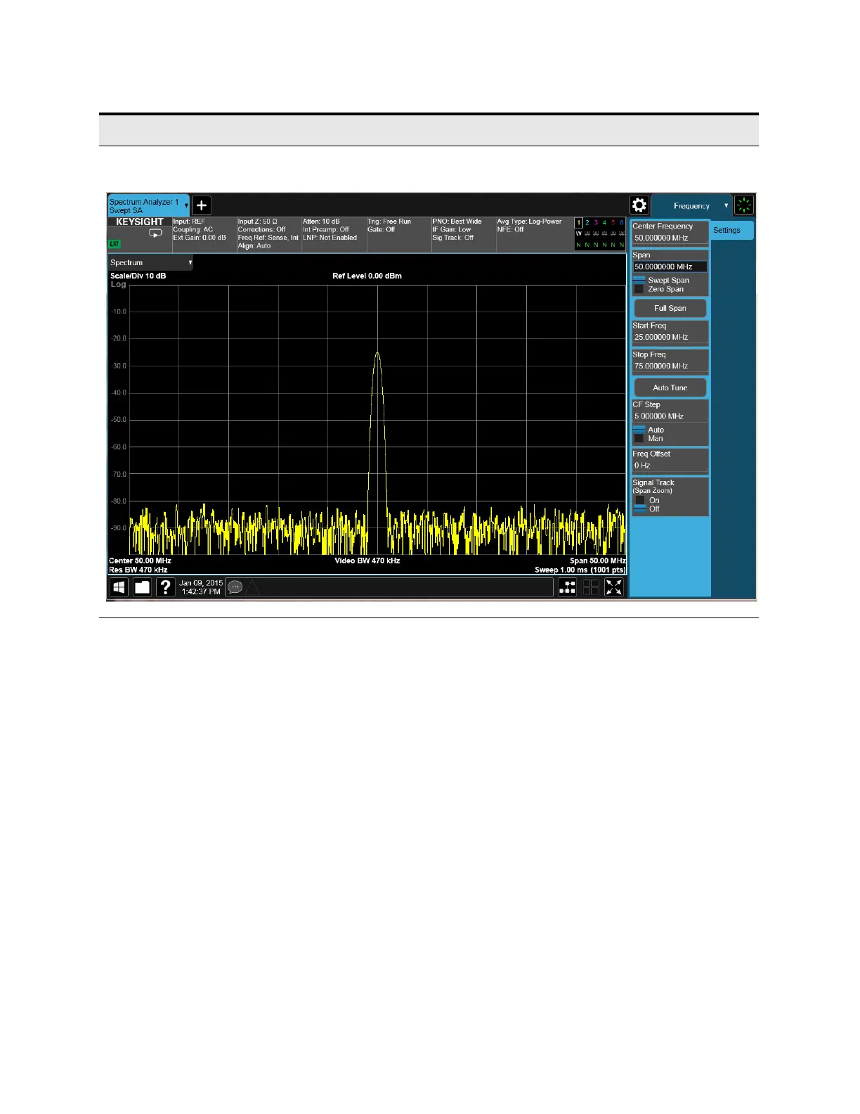Set CF Step to Auto
The width and height of the screenshot is (860, 1114).
(x=649, y=430)
